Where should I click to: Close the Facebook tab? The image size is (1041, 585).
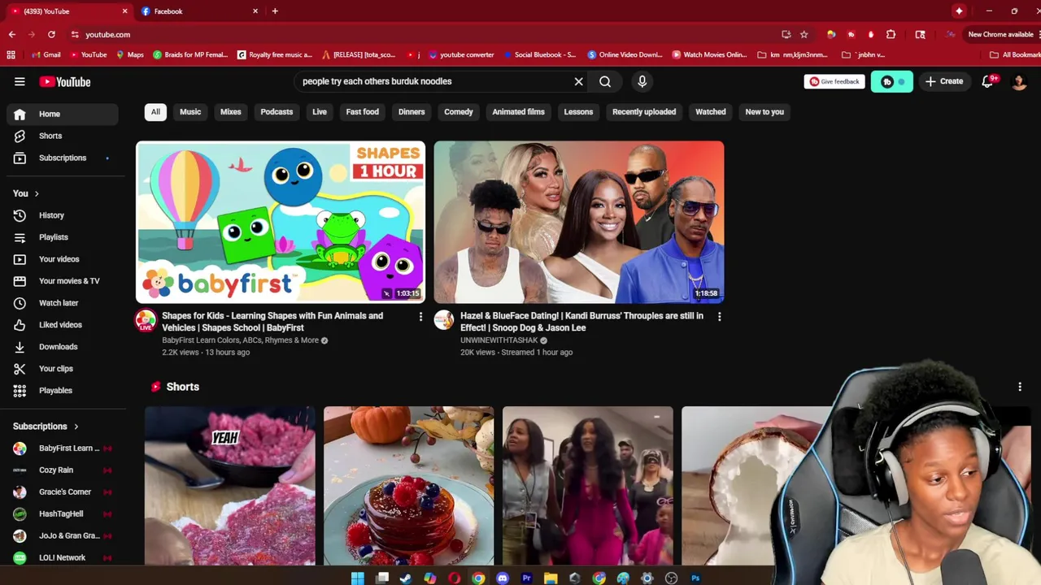[x=255, y=11]
